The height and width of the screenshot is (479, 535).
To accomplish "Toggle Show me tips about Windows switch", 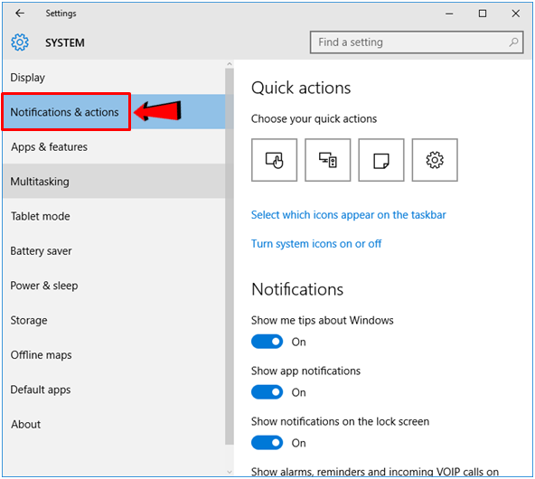I will pos(267,342).
